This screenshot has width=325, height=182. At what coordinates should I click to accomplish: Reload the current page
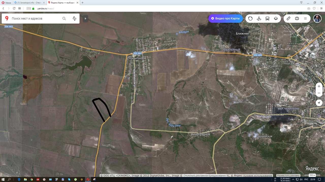(x=14, y=8)
